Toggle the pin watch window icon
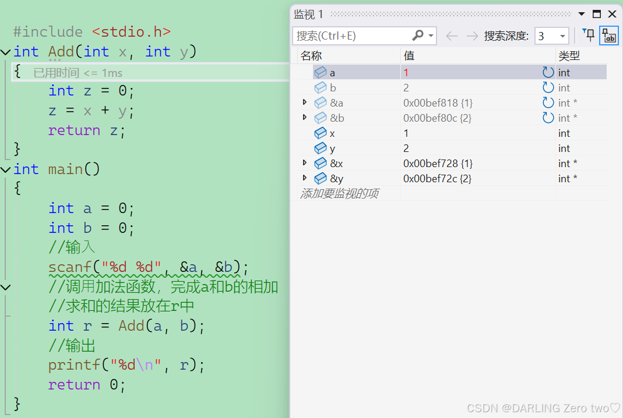Viewport: 623px width, 418px height. [x=589, y=36]
